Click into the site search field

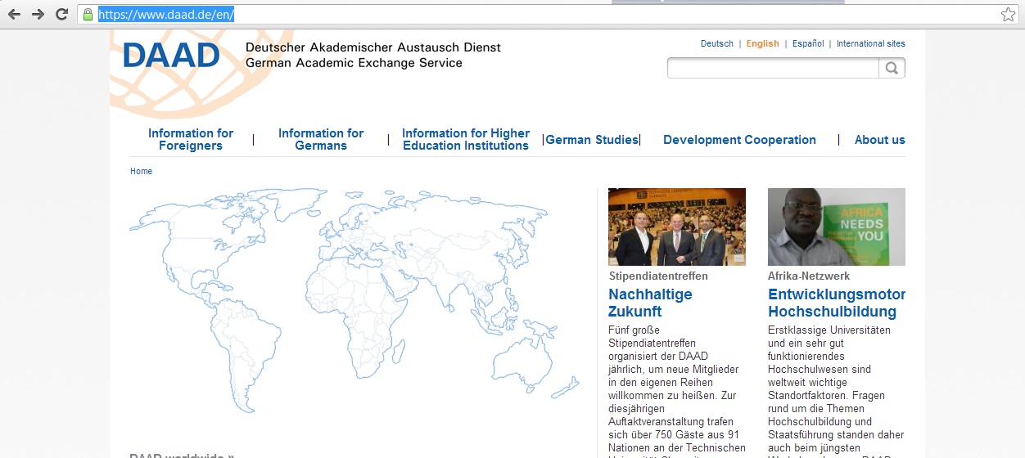tap(774, 68)
